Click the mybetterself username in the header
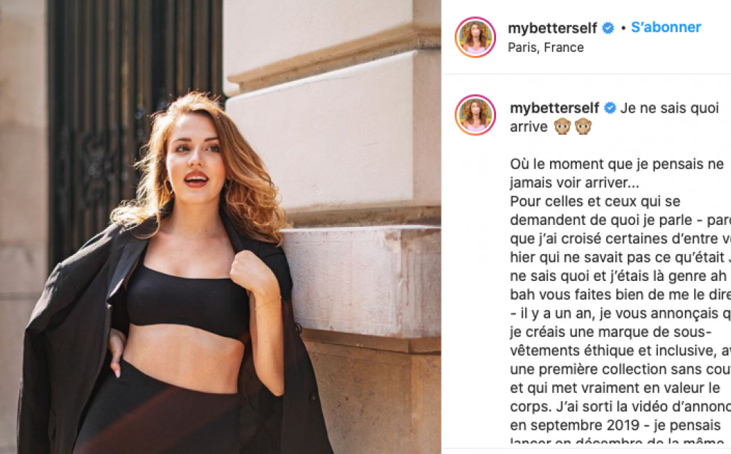Image resolution: width=731 pixels, height=454 pixels. (552, 28)
